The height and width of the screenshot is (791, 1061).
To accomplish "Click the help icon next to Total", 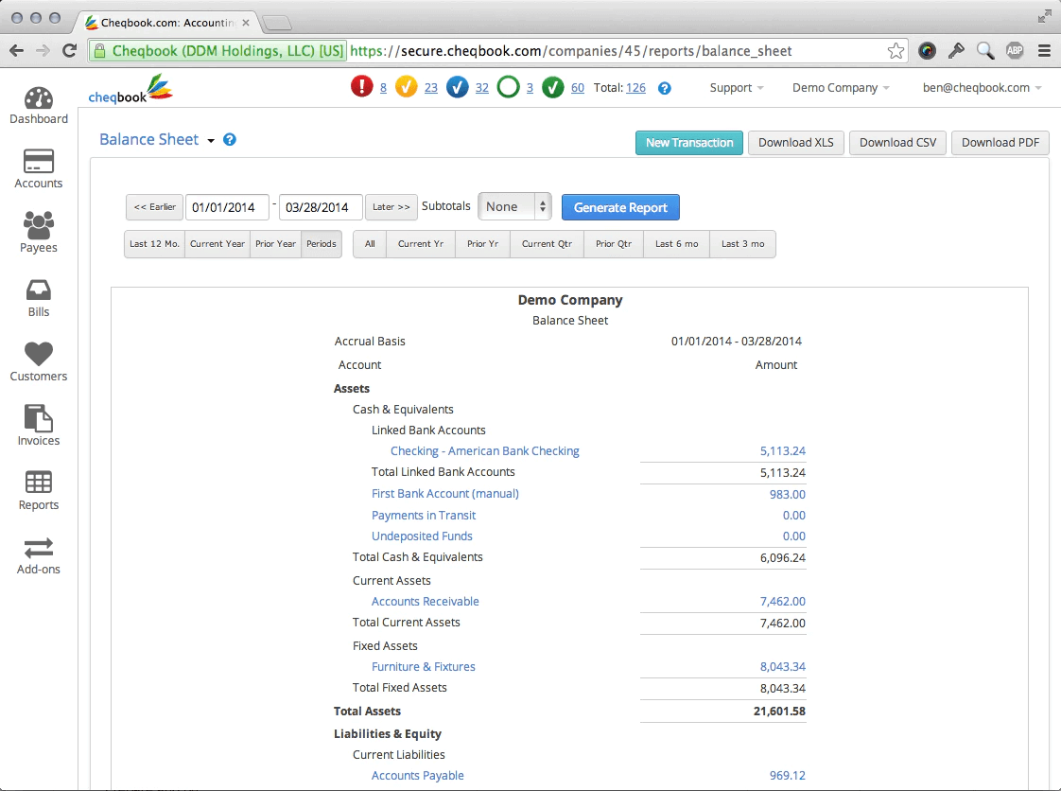I will click(x=665, y=88).
